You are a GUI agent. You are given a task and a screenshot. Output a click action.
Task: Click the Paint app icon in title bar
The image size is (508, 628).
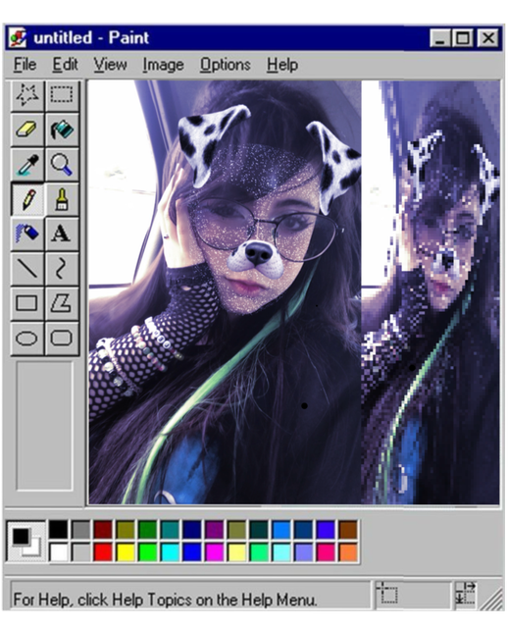18,38
